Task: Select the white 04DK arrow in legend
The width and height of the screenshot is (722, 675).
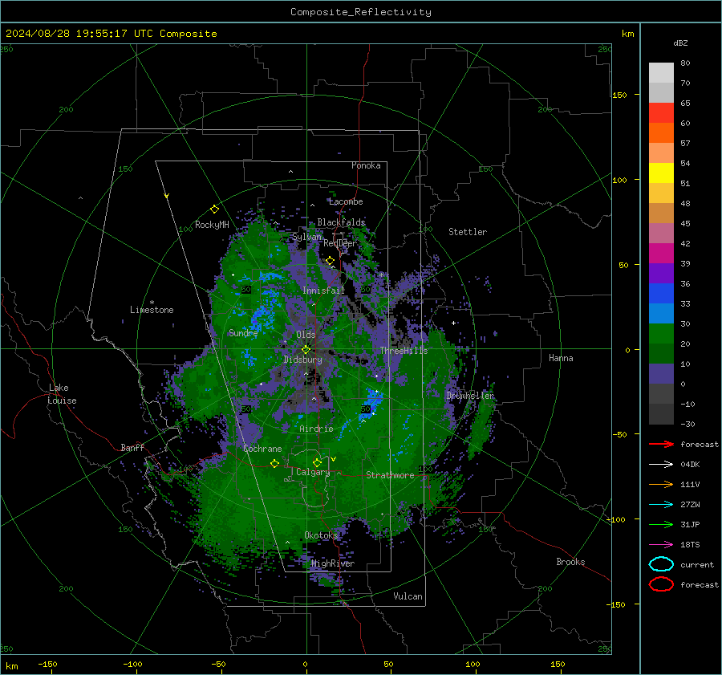Action: [661, 464]
